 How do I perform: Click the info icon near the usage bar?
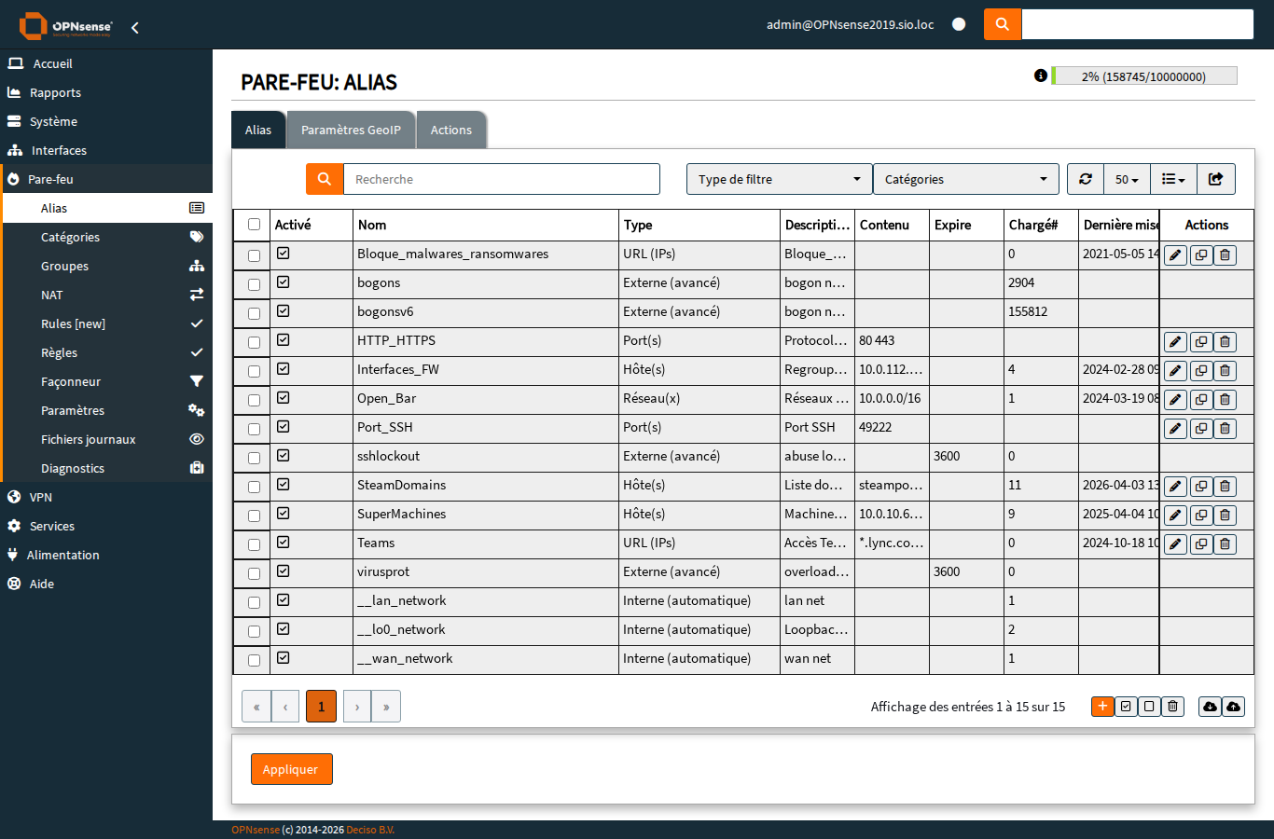(x=1041, y=76)
